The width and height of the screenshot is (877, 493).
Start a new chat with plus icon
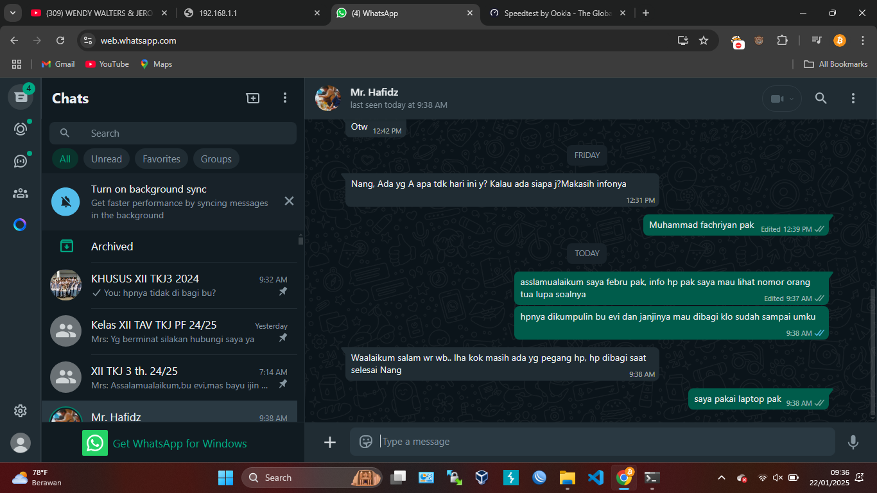[253, 98]
